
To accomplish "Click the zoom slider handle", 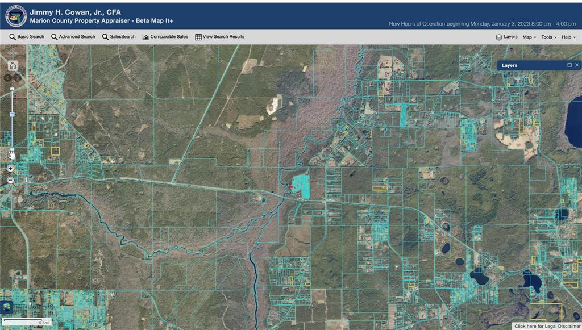I will click(x=12, y=115).
